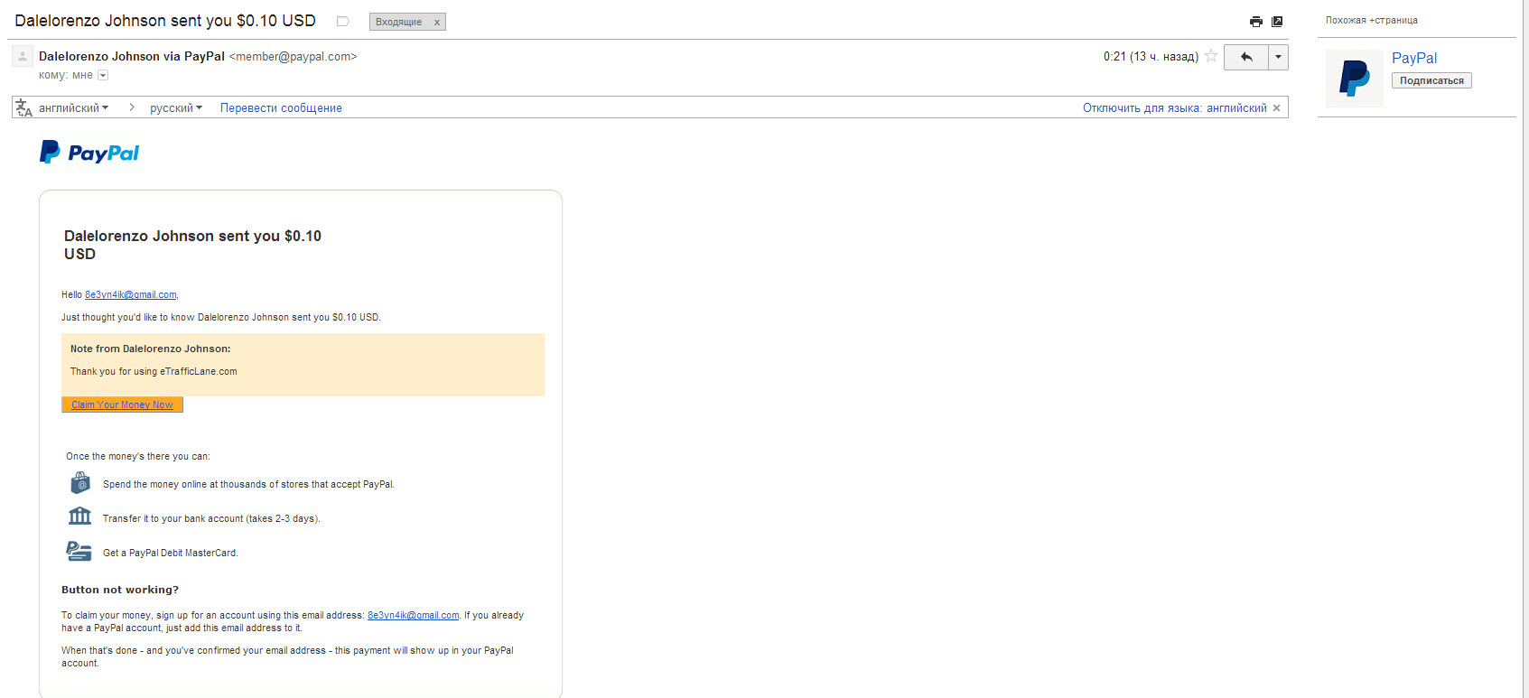Click the Входящие label tag
The height and width of the screenshot is (698, 1529).
point(399,22)
